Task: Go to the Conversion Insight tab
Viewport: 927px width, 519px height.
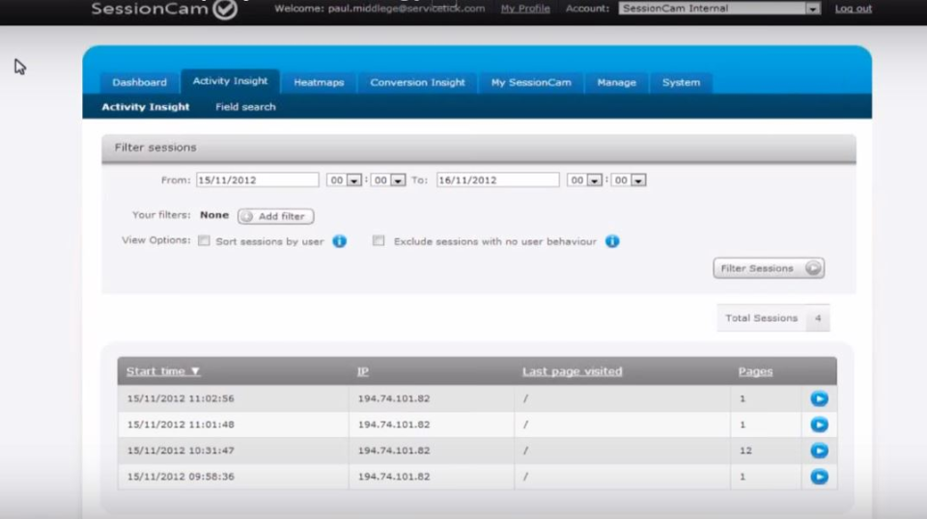Action: click(x=417, y=83)
